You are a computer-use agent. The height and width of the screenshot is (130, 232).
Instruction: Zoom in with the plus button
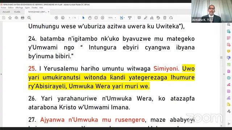coord(102,18)
